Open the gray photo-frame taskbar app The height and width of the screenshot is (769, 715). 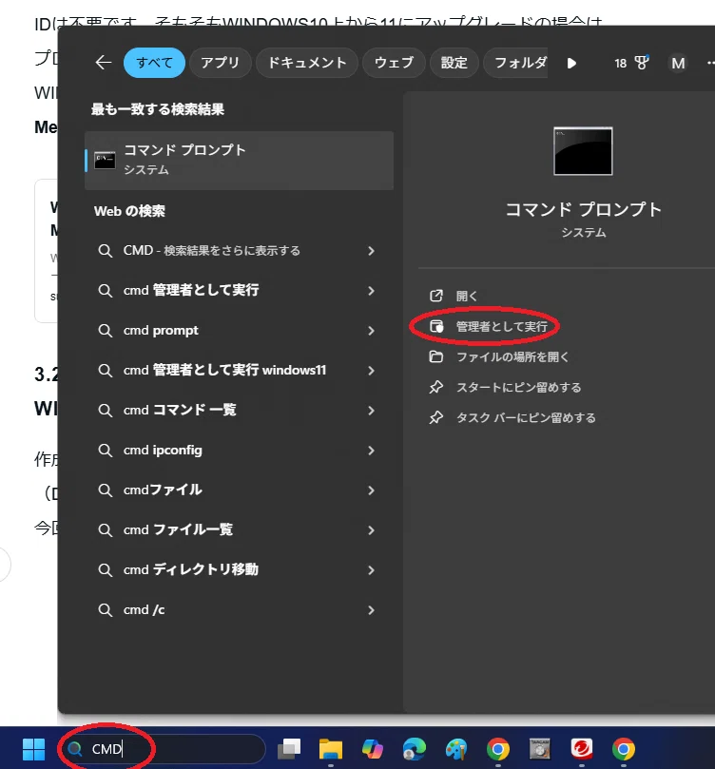(539, 749)
